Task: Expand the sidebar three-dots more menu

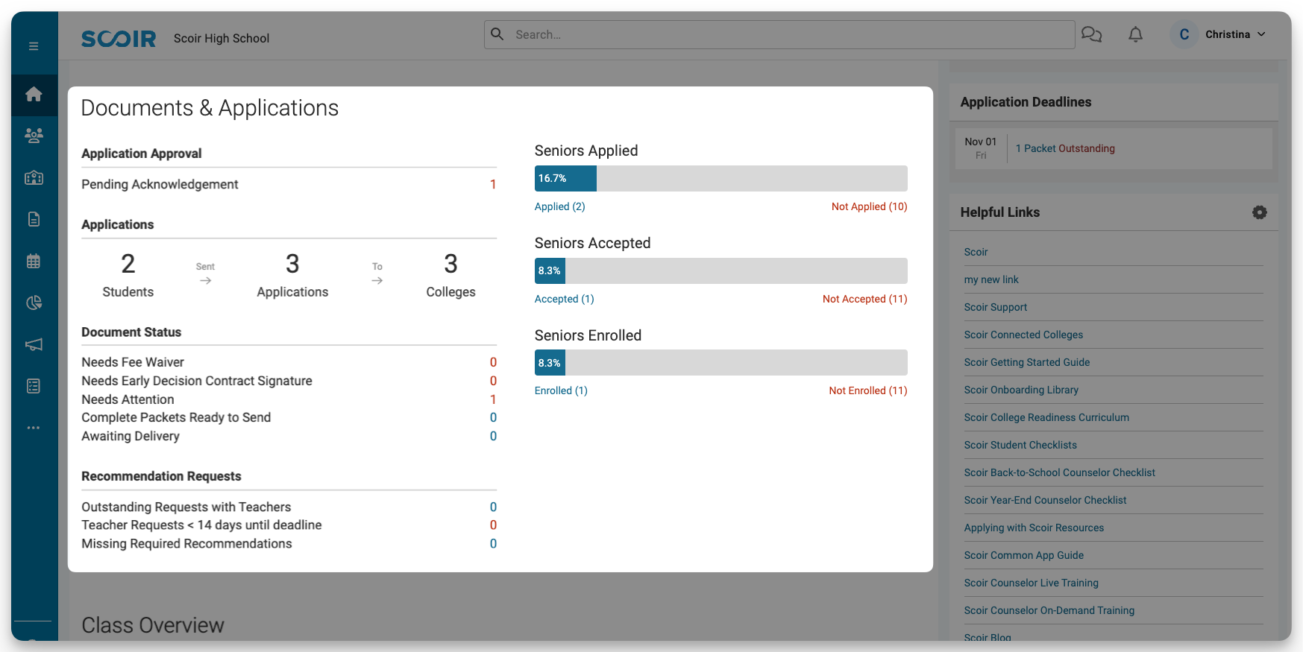Action: (34, 428)
